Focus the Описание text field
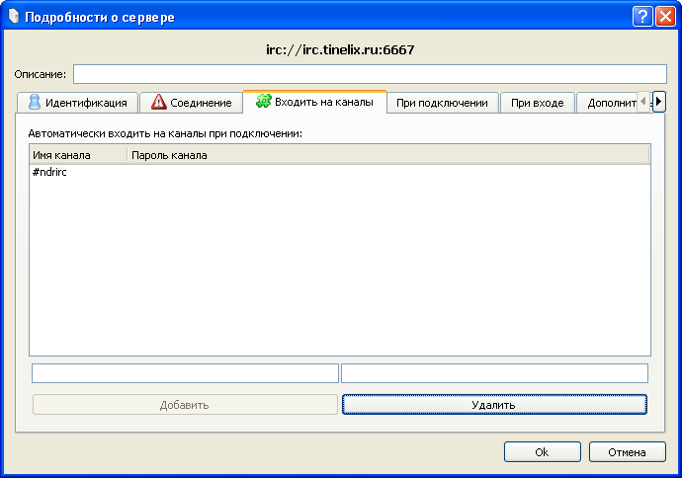The width and height of the screenshot is (682, 478). 370,74
